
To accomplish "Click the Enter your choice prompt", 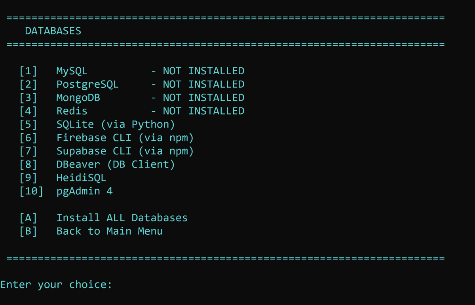I will pyautogui.click(x=56, y=285).
